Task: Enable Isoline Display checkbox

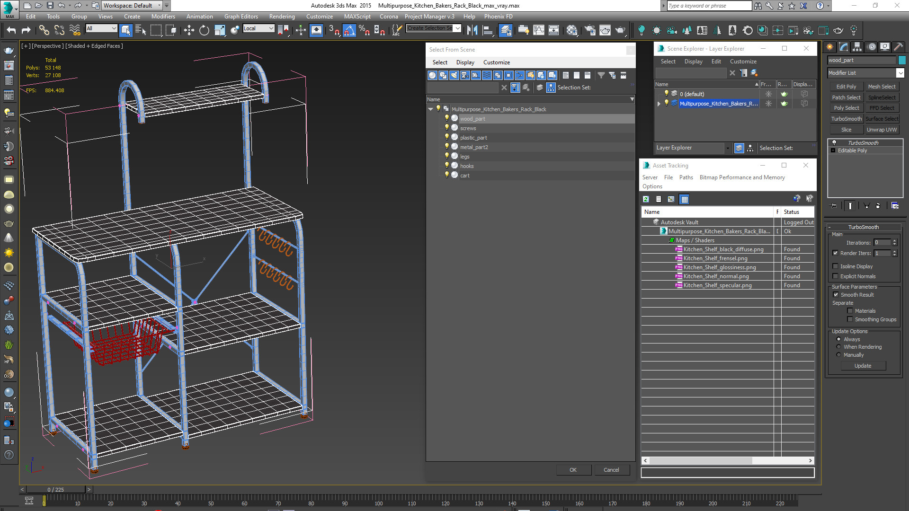Action: [x=836, y=266]
